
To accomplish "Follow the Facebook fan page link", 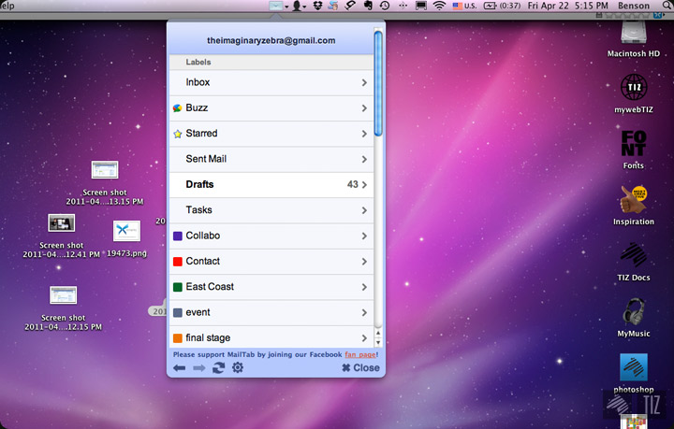I will 360,355.
